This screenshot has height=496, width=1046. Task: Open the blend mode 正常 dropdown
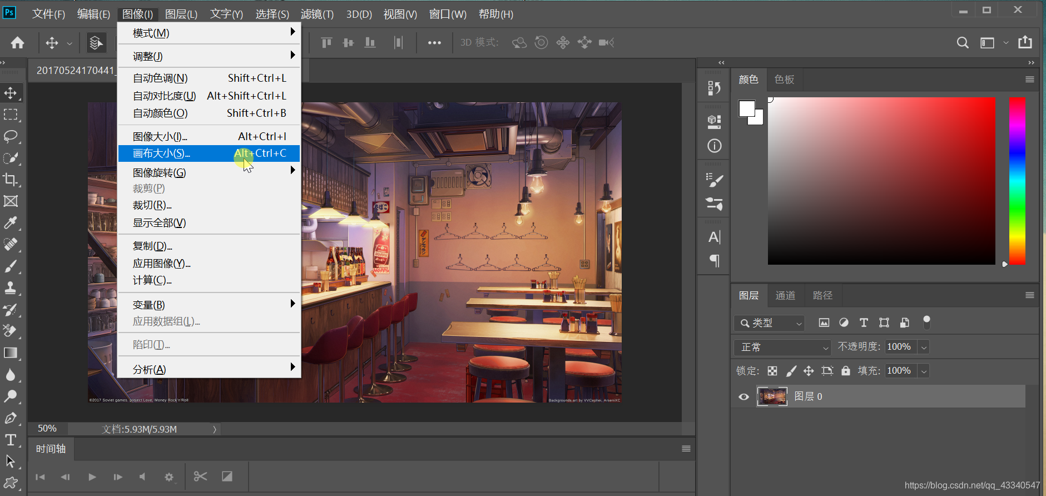click(x=782, y=348)
